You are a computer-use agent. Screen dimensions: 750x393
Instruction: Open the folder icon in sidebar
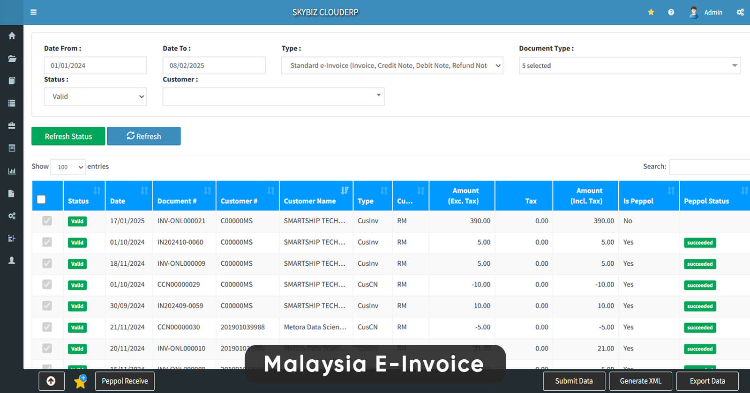(x=12, y=58)
